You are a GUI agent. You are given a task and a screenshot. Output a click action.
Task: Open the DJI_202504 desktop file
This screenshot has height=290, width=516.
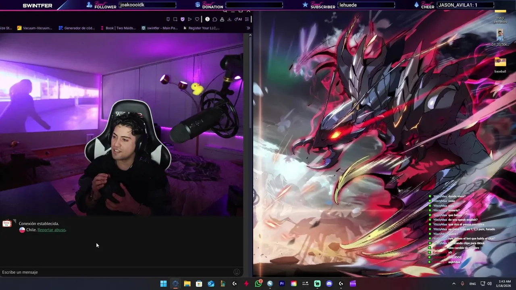(x=500, y=37)
